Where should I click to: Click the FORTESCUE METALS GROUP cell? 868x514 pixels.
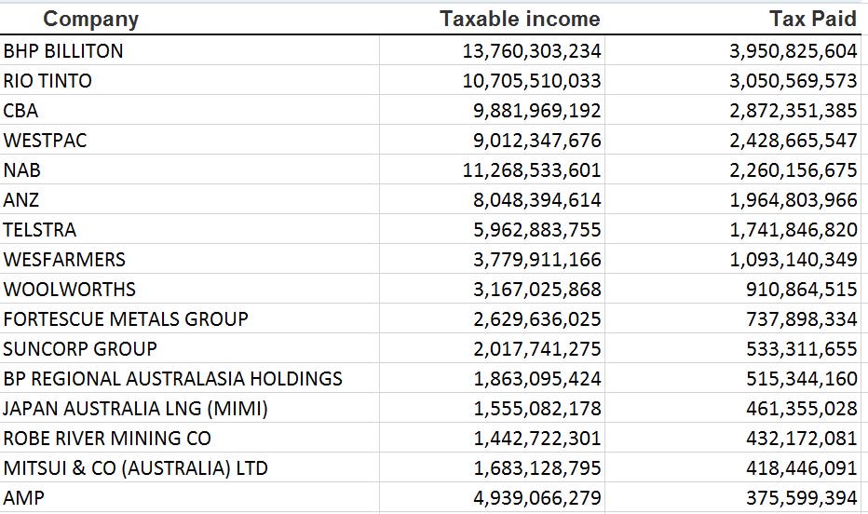(x=126, y=319)
